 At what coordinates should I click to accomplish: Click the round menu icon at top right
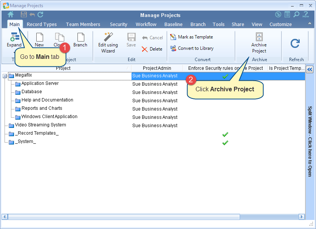pos(278,14)
